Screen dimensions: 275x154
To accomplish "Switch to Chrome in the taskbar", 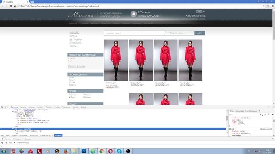I will click(101, 151).
